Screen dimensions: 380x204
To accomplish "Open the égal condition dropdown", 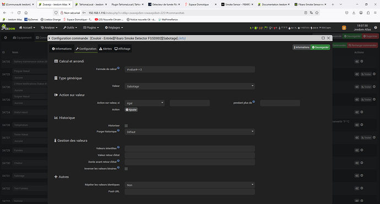I will click(x=144, y=103).
